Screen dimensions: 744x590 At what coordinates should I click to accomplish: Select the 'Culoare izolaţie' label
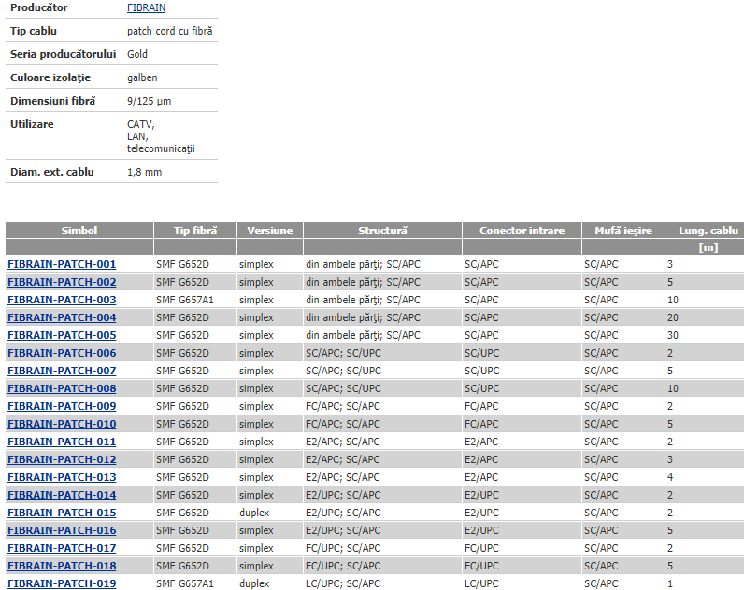[50, 77]
